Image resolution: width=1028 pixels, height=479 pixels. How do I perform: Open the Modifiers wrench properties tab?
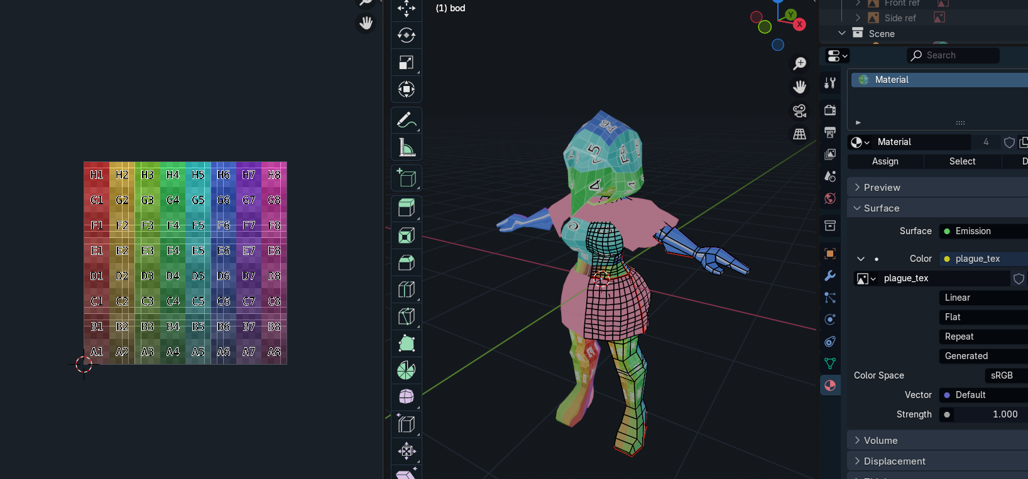(830, 276)
